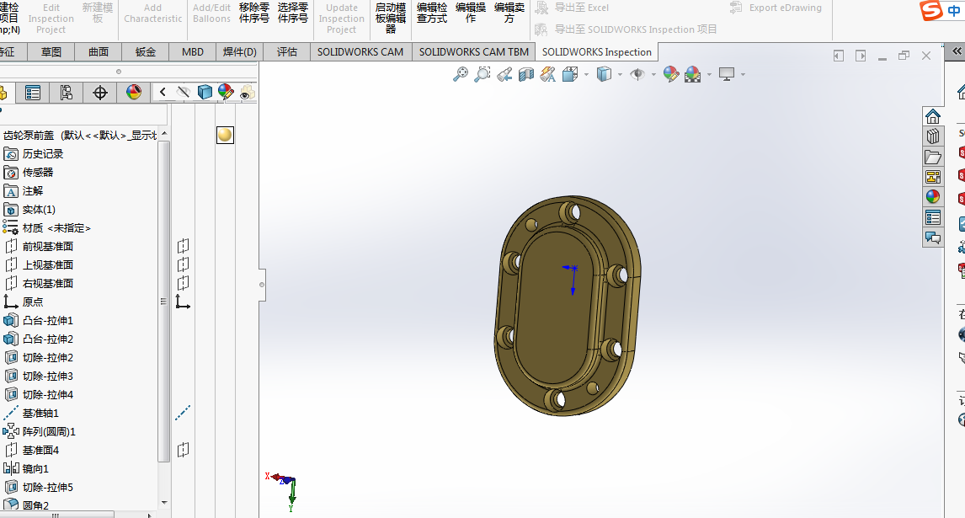Open SOLIDWORKS Forum icon in task pane
This screenshot has height=518, width=965.
click(x=933, y=238)
